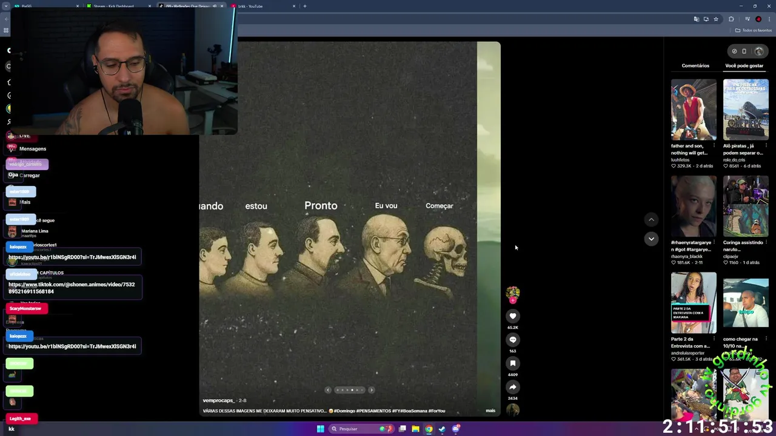Open the 'como chegar na 10/10' video
Screen dimensions: 776x436
pyautogui.click(x=746, y=303)
